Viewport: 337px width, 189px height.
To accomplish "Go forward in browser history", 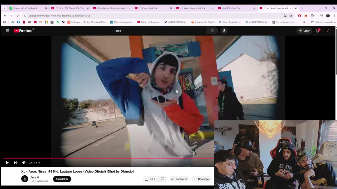I will pyautogui.click(x=11, y=16).
